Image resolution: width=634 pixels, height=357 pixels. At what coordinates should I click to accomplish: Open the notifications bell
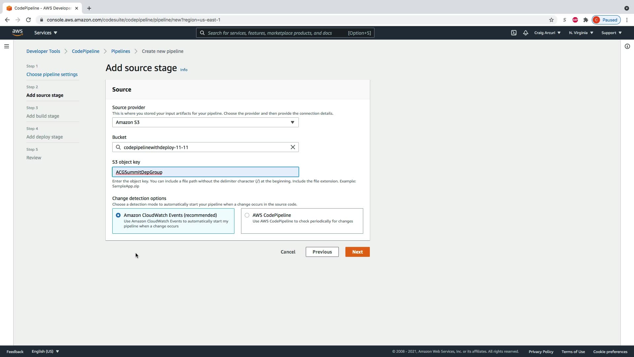pyautogui.click(x=525, y=33)
